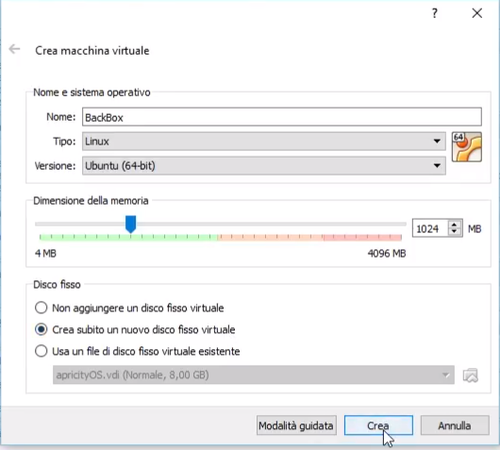
Task: Close the Crea macchina virtuale dialog
Action: click(x=477, y=13)
